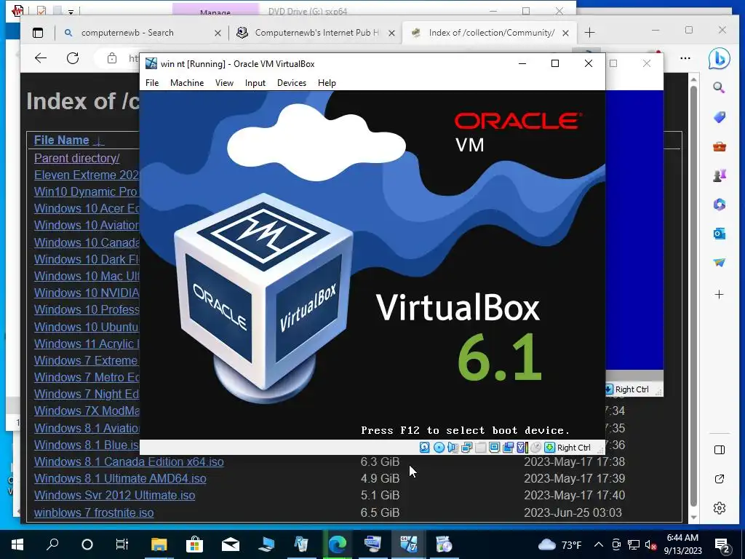This screenshot has width=745, height=559.
Task: Open the File menu in VirtualBox
Action: [x=152, y=83]
